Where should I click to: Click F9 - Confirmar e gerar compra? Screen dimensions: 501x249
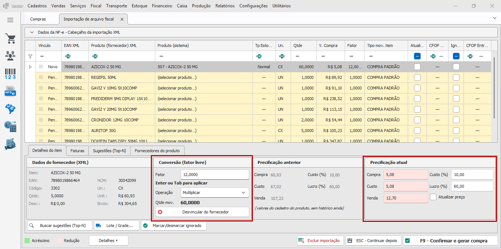450,241
